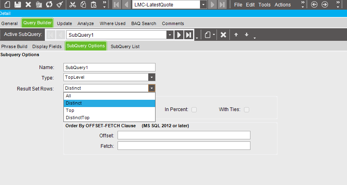Expand overflow chevron after Forward arrow
Image resolution: width=347 pixels, height=185 pixels.
[x=338, y=4]
